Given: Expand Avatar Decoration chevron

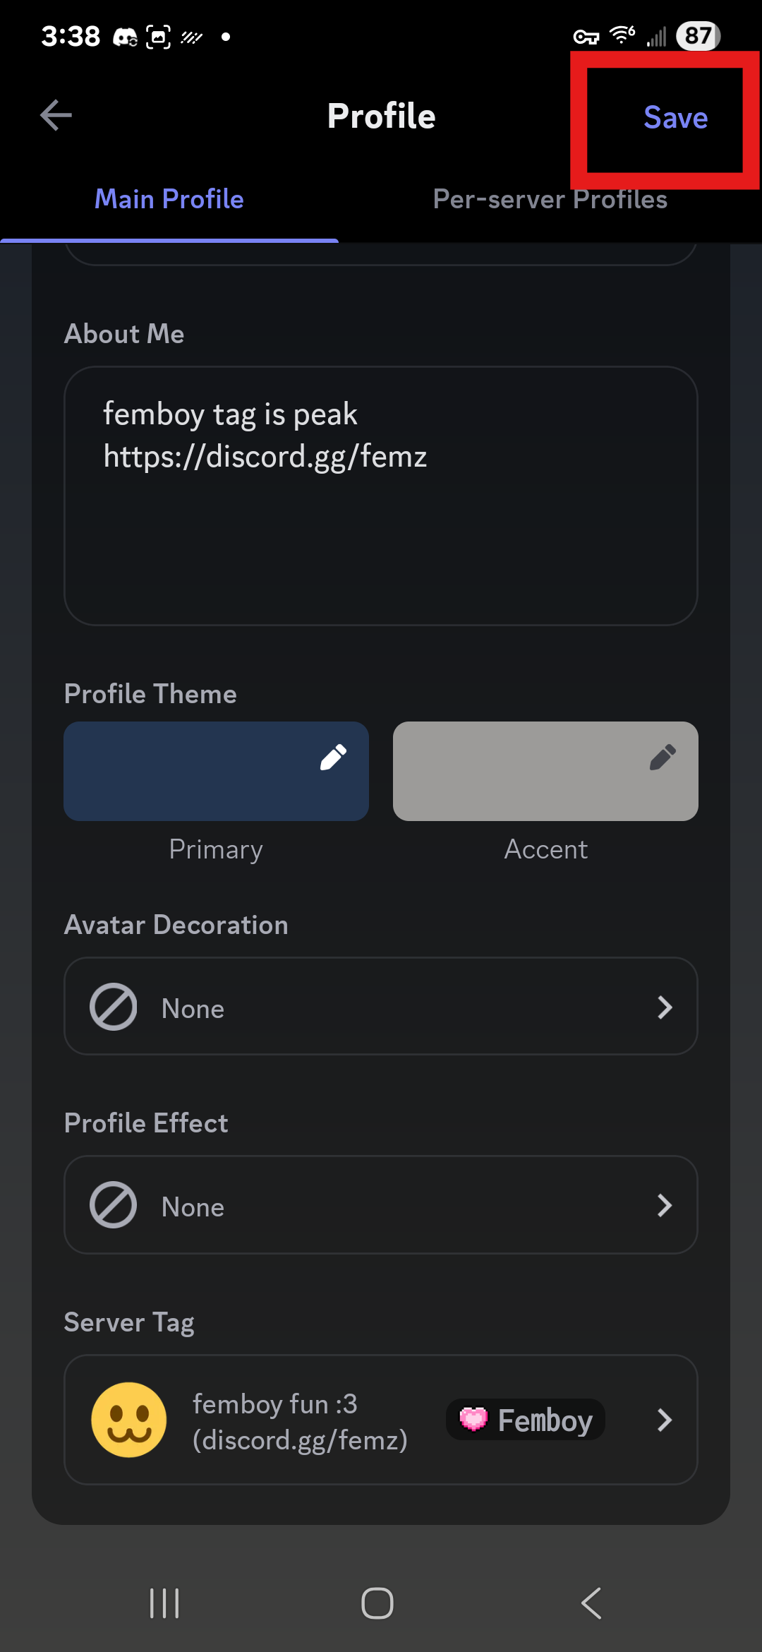Looking at the screenshot, I should pos(664,1007).
